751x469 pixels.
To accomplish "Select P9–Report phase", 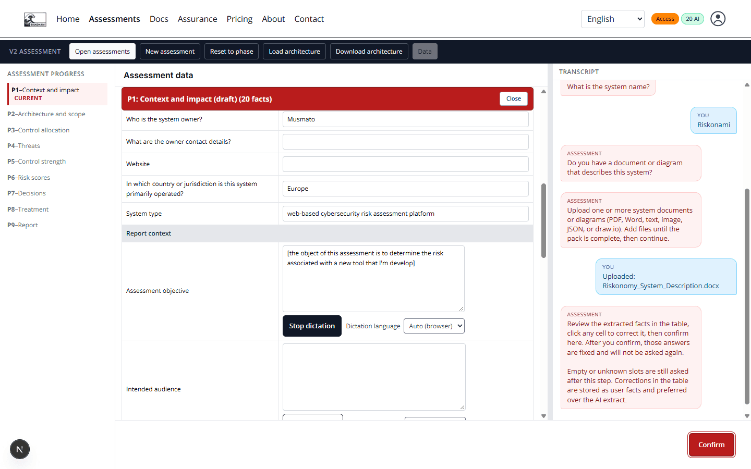I will tap(22, 225).
